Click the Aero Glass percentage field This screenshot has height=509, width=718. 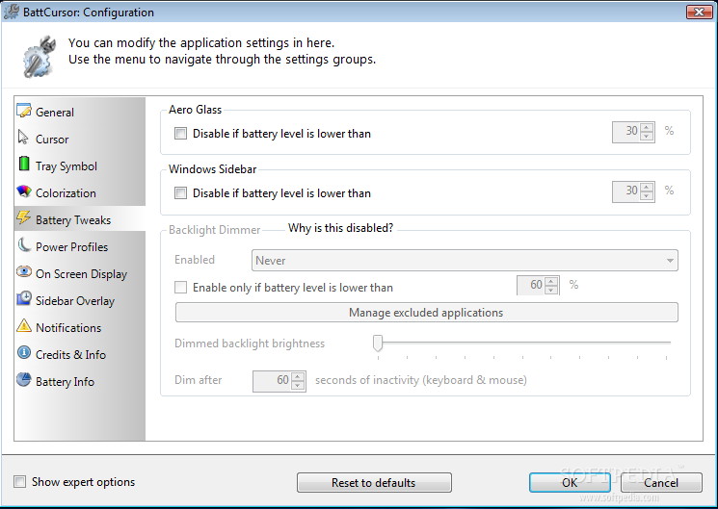click(626, 132)
